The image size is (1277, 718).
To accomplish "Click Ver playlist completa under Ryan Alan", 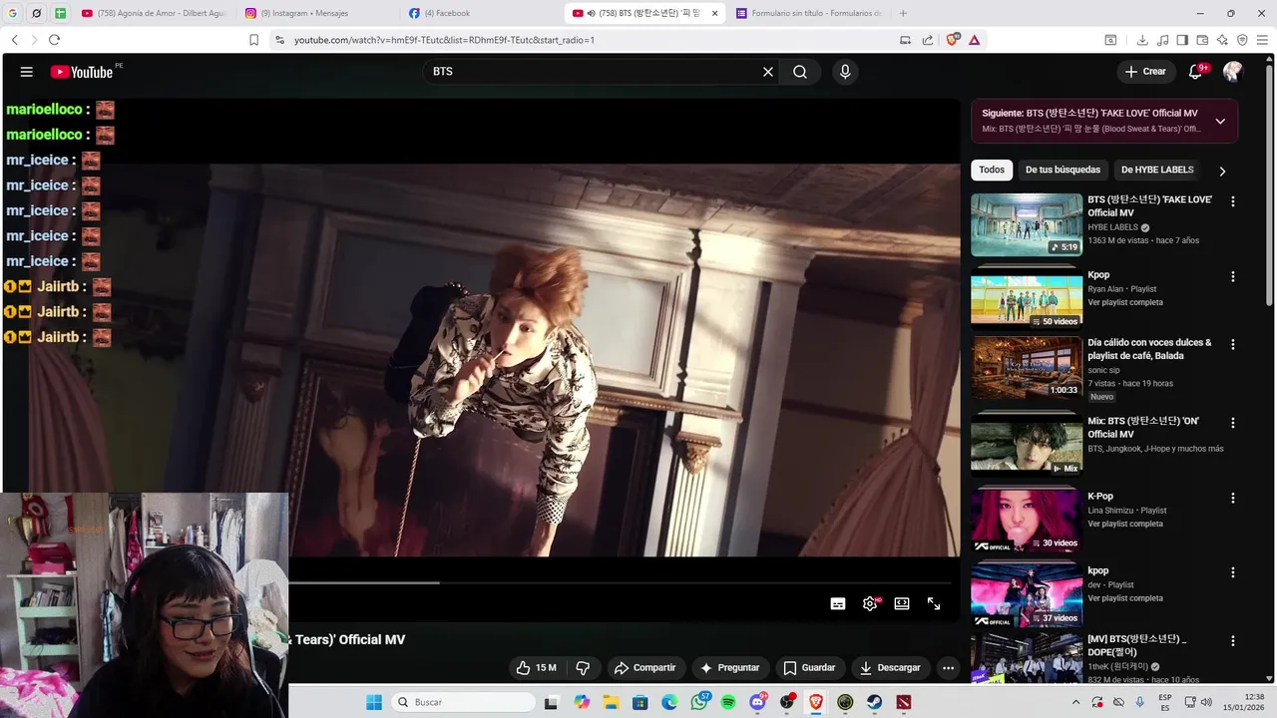I will [x=1125, y=302].
